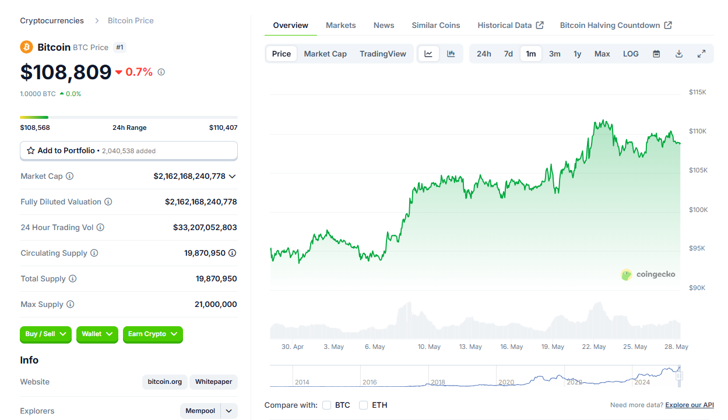The width and height of the screenshot is (728, 420).
Task: Click the $110,407 range high value
Action: tap(223, 128)
